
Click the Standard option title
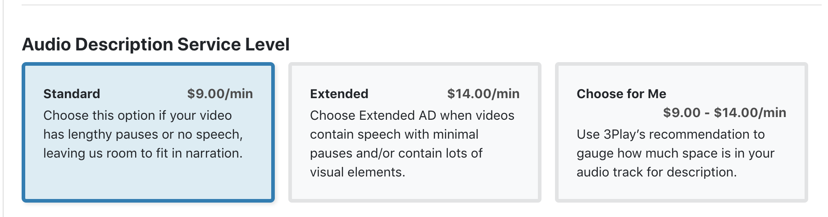(72, 94)
